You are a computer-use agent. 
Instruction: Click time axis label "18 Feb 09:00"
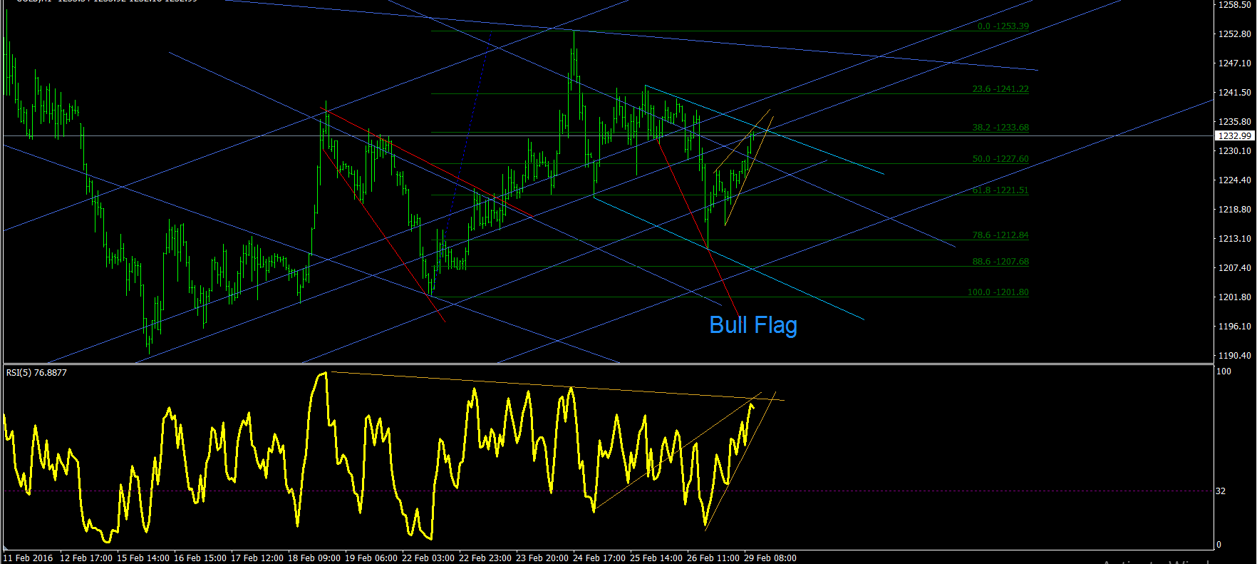click(314, 558)
